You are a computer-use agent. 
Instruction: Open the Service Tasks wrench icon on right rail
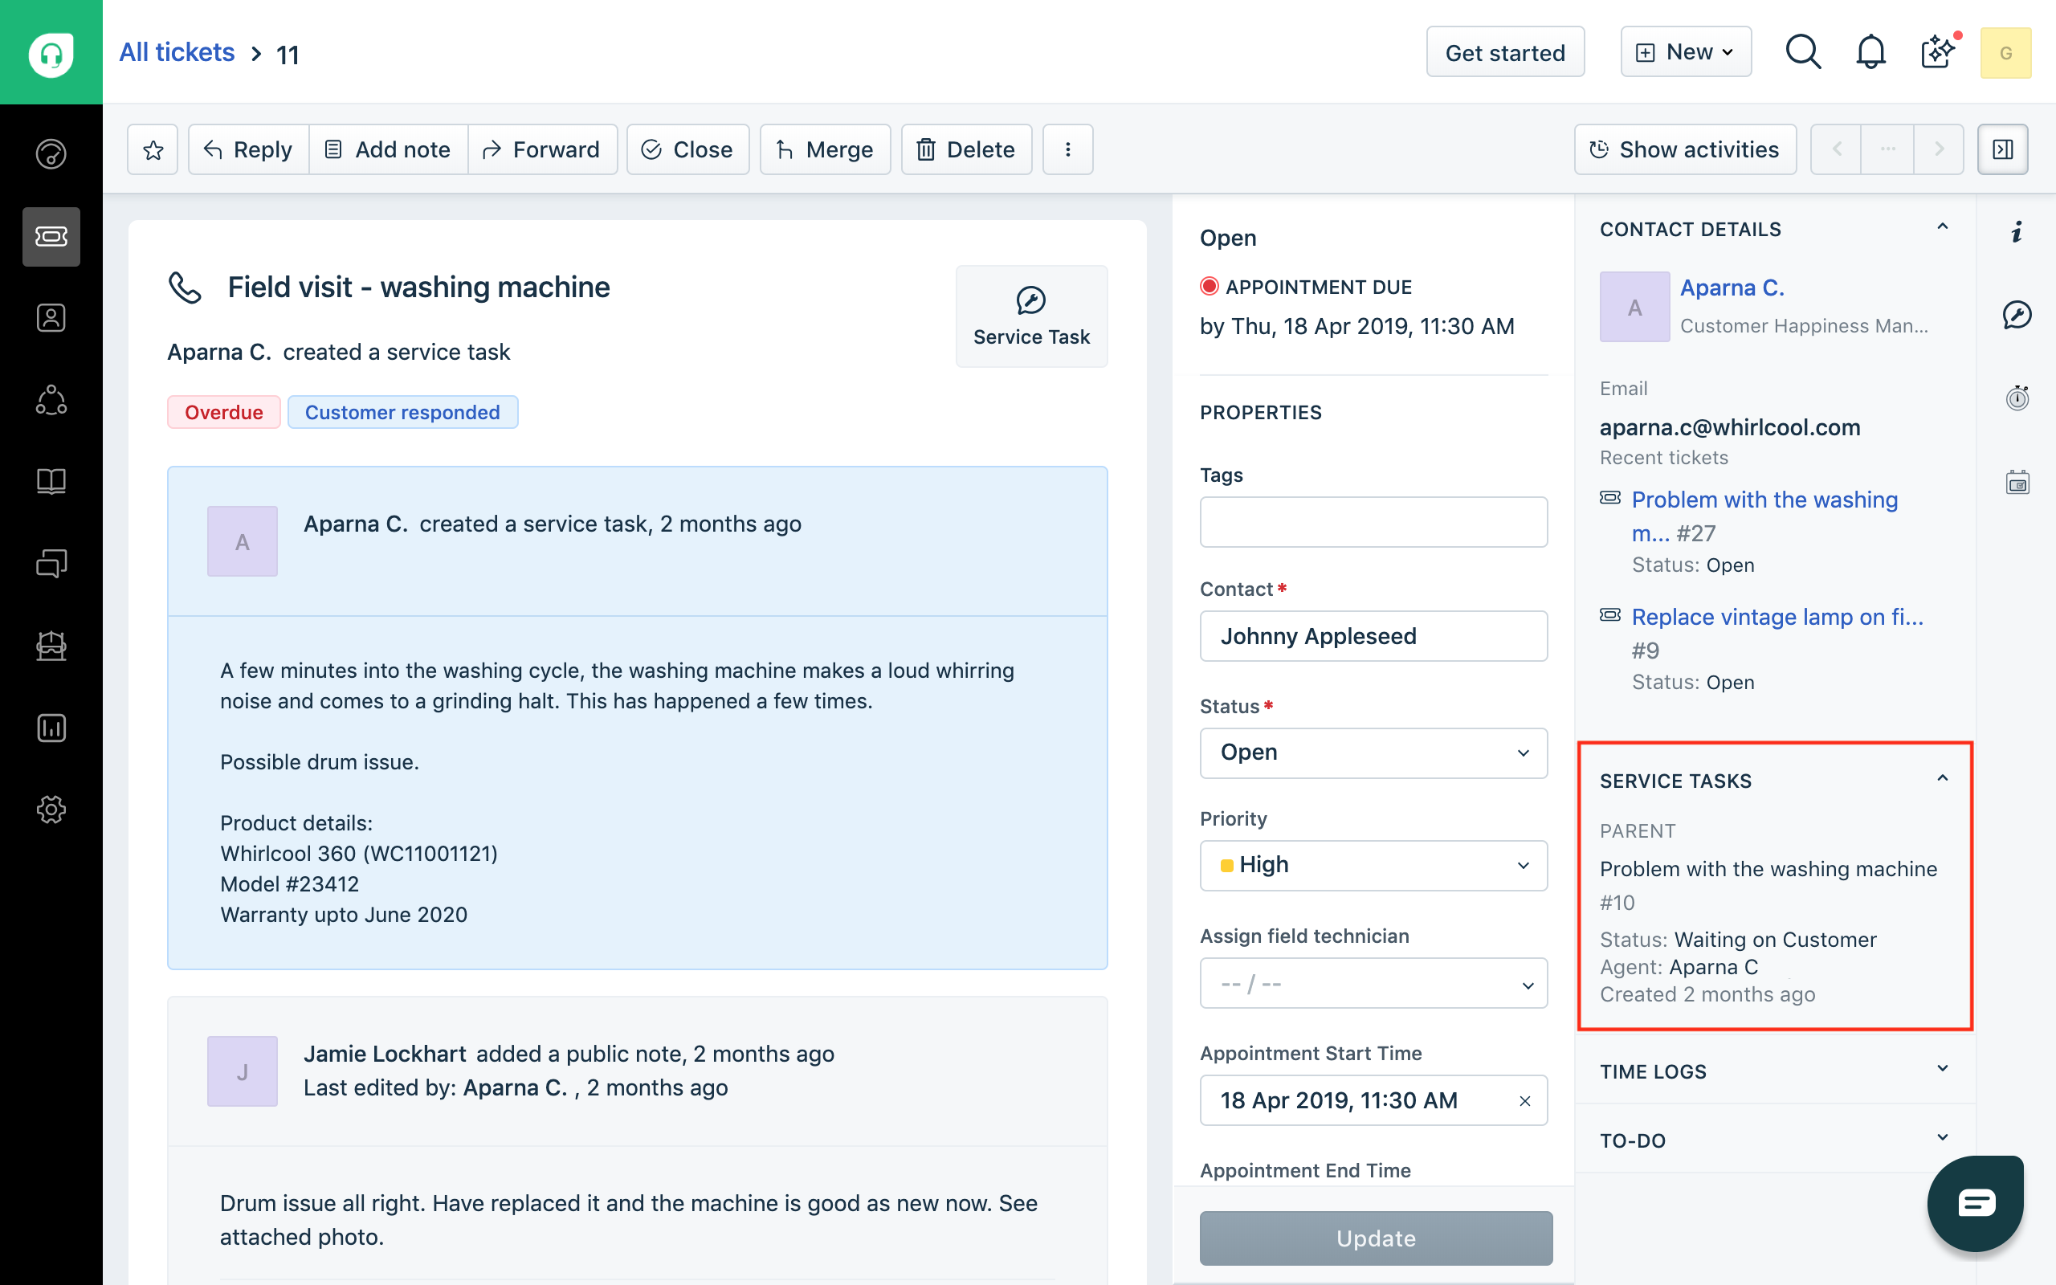pyautogui.click(x=2017, y=316)
